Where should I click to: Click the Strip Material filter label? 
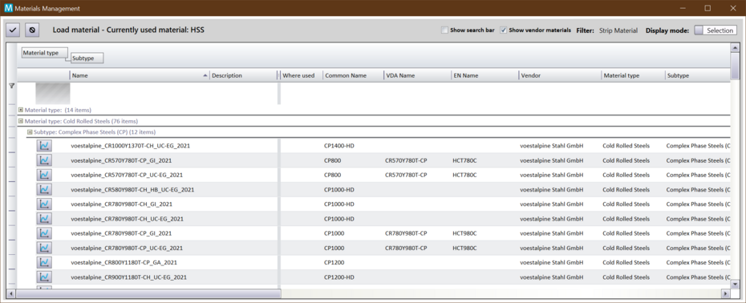tap(618, 30)
